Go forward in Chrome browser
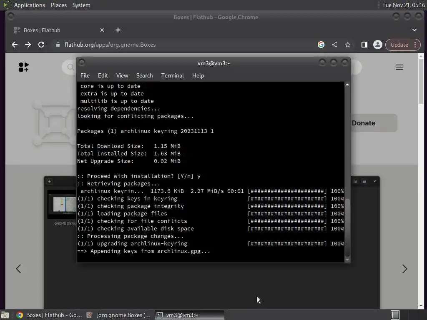427x320 pixels. pos(28,45)
